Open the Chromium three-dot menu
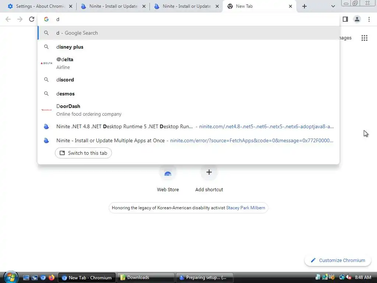377x283 pixels. pos(369,19)
